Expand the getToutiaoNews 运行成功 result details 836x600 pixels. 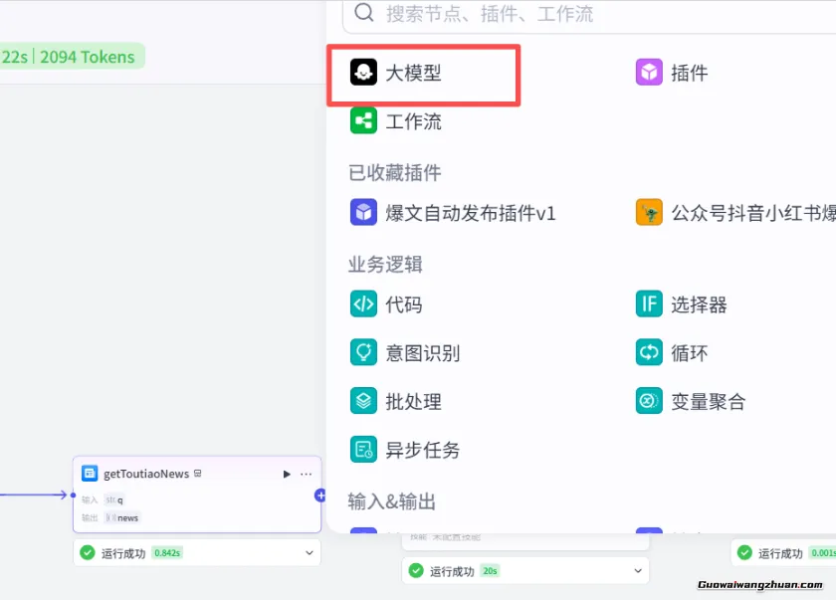pyautogui.click(x=309, y=551)
